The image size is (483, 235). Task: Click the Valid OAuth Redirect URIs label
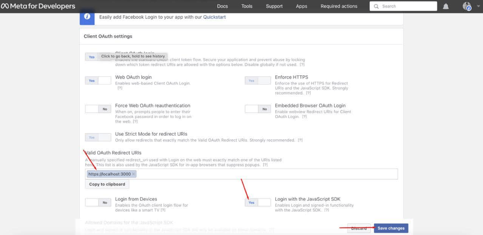tap(113, 153)
